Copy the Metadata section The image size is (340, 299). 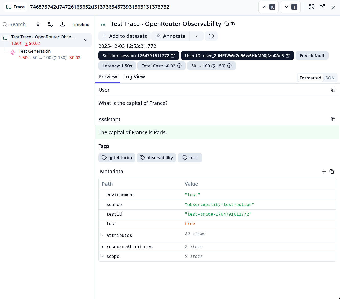coord(332,172)
